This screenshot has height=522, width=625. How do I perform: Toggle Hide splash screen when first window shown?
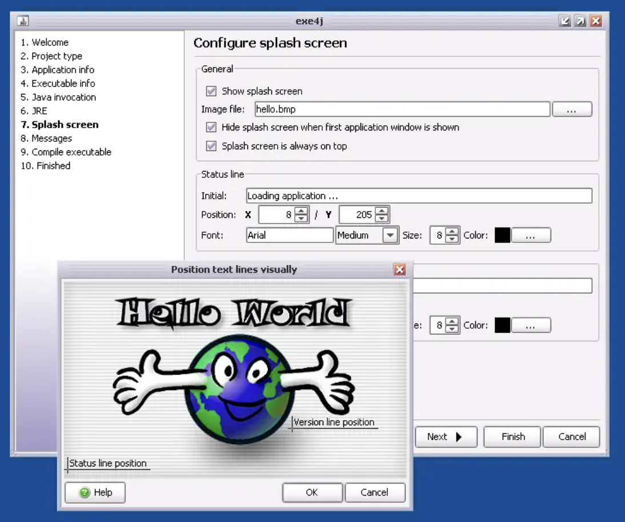(x=211, y=127)
